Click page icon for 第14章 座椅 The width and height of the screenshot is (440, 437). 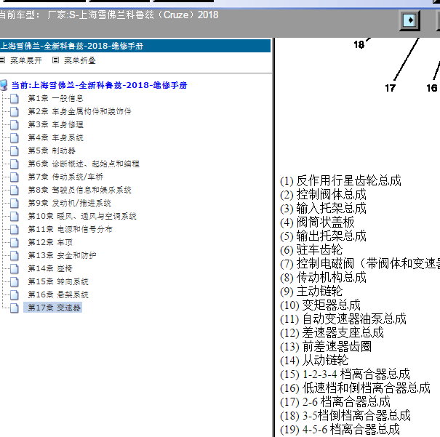(x=15, y=269)
